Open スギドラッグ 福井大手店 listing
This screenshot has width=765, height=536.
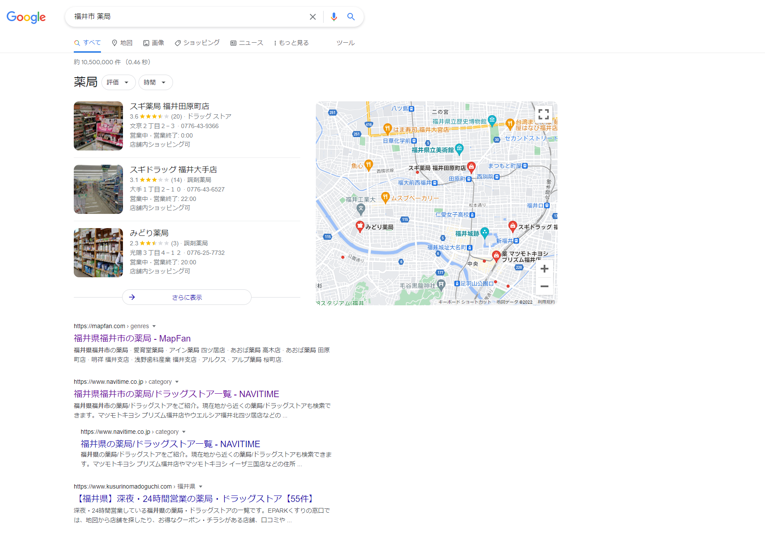(173, 169)
